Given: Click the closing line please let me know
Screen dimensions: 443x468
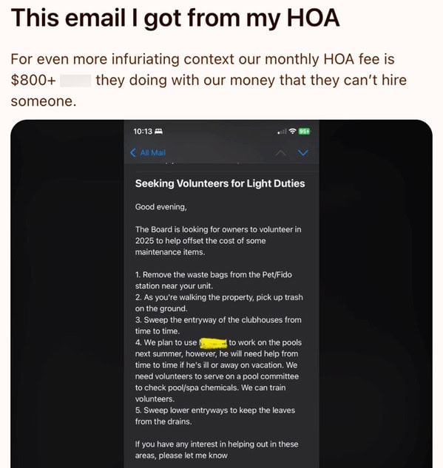Looking at the screenshot, I should click(217, 450).
